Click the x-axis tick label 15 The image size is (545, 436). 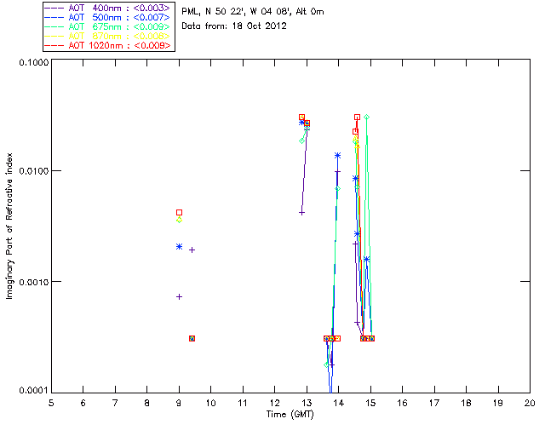pyautogui.click(x=370, y=403)
